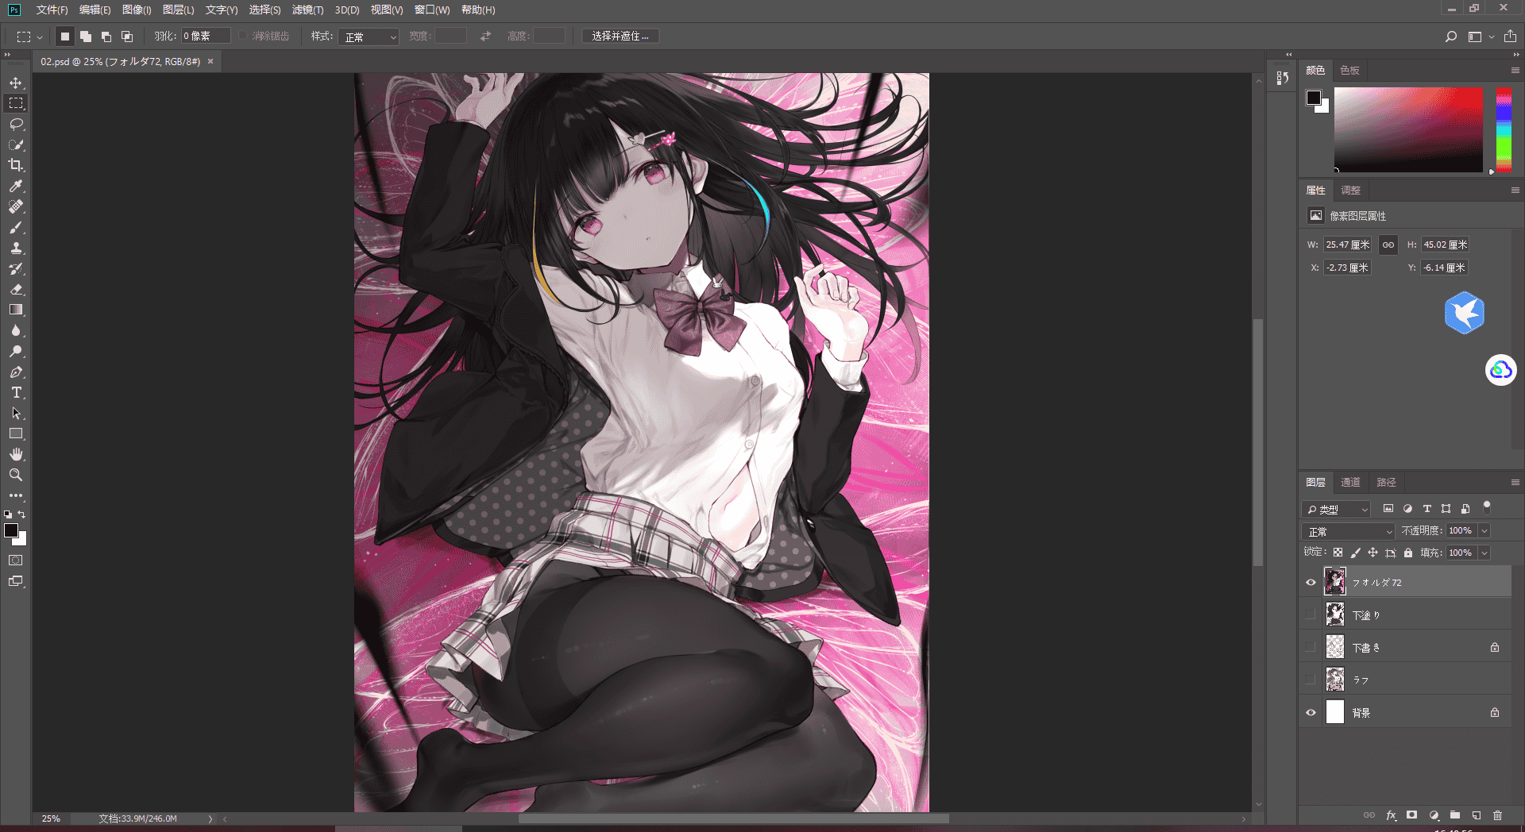This screenshot has width=1525, height=832.
Task: Select the Hand tool
Action: pyautogui.click(x=16, y=454)
